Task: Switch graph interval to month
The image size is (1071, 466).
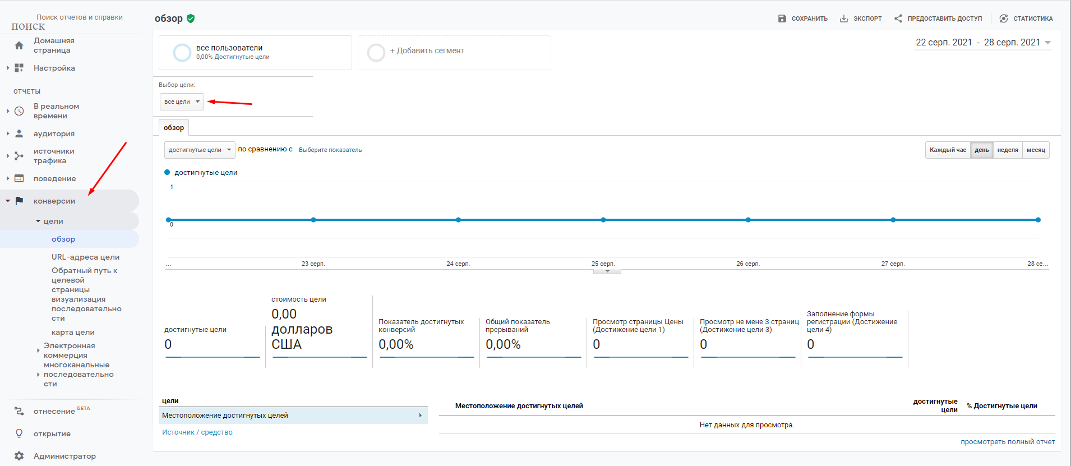Action: pos(1035,150)
